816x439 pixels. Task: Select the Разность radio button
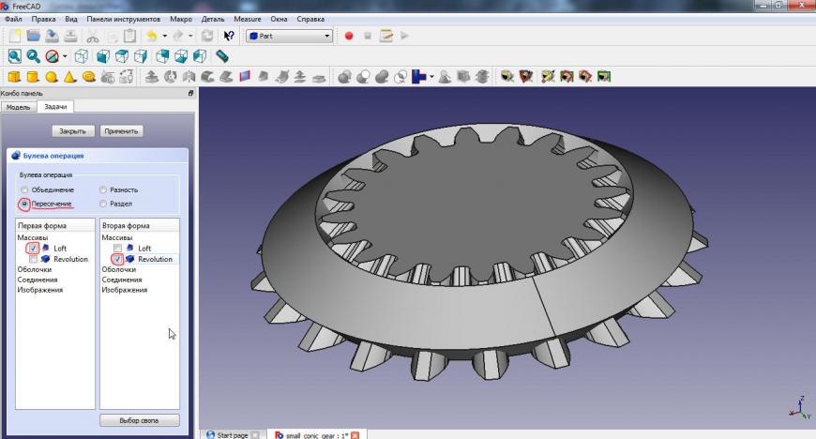pyautogui.click(x=103, y=190)
